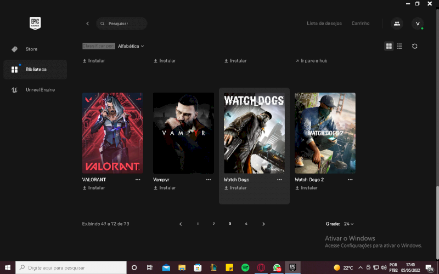Expand the Alfabética sort dropdown
Viewport: 439px width, 274px height.
(131, 46)
